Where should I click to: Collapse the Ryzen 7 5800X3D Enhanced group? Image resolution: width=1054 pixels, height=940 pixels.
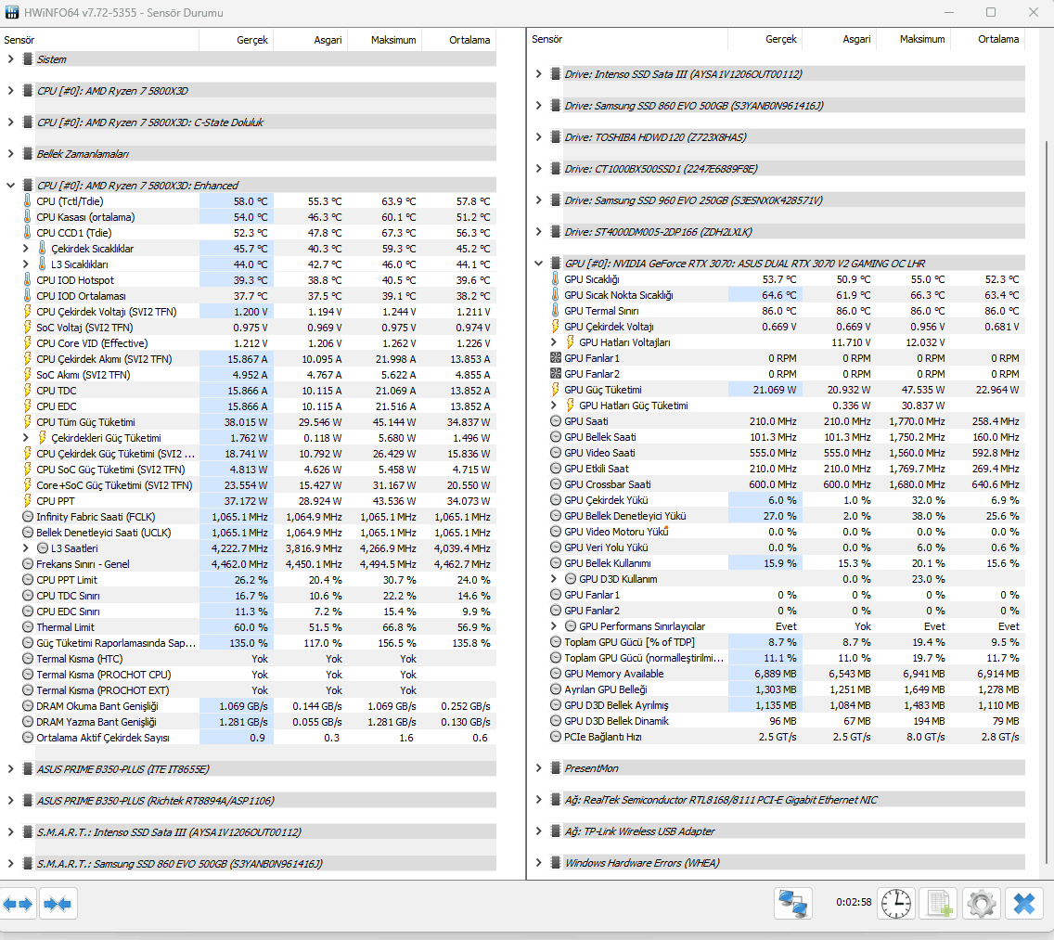click(x=10, y=186)
